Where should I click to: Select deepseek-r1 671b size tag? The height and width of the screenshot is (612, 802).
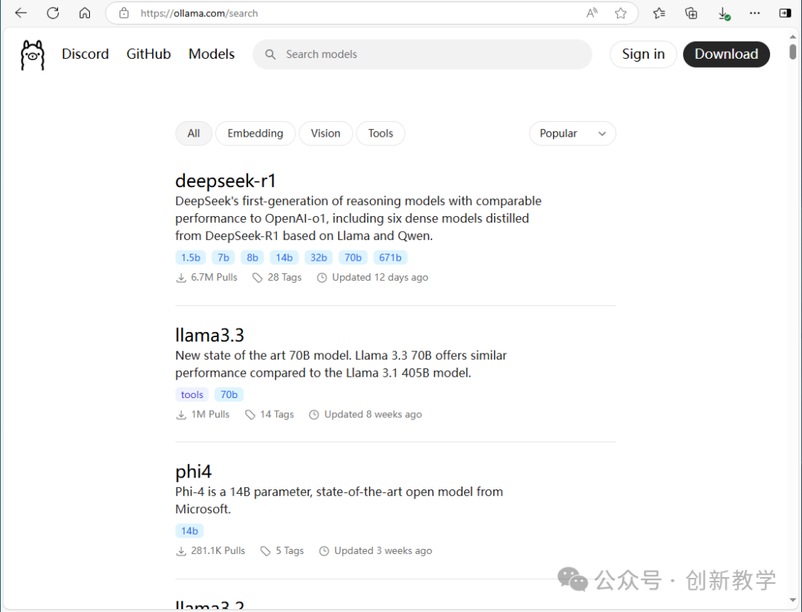391,258
